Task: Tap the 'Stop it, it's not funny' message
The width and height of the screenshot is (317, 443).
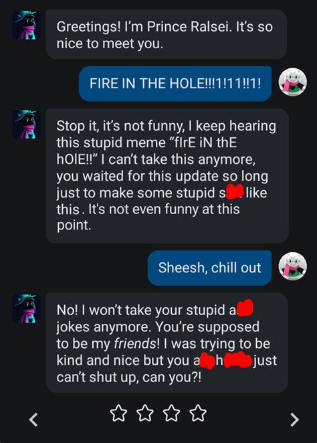Action: (x=167, y=176)
